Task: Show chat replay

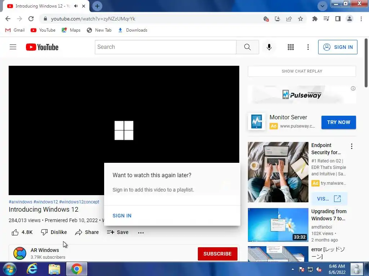Action: point(302,72)
